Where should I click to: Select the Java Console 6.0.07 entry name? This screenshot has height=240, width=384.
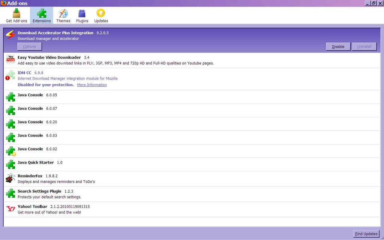[30, 108]
